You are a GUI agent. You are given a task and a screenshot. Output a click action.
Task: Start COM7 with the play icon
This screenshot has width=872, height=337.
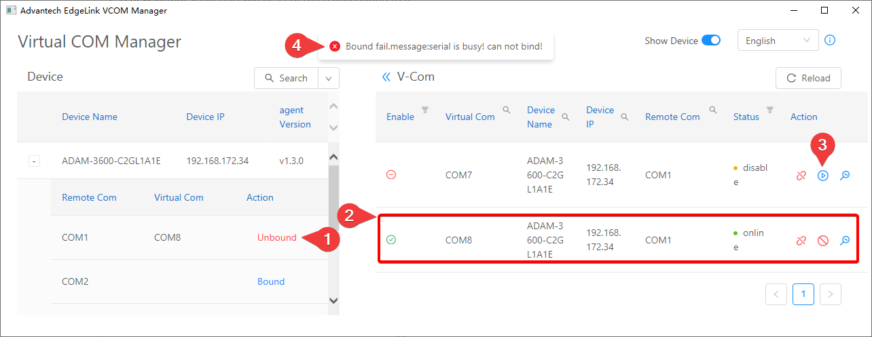(823, 176)
